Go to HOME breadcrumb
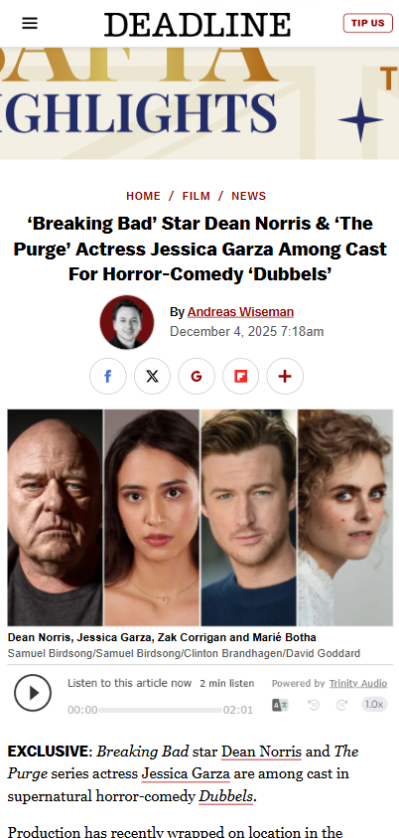399x838 pixels. point(143,196)
